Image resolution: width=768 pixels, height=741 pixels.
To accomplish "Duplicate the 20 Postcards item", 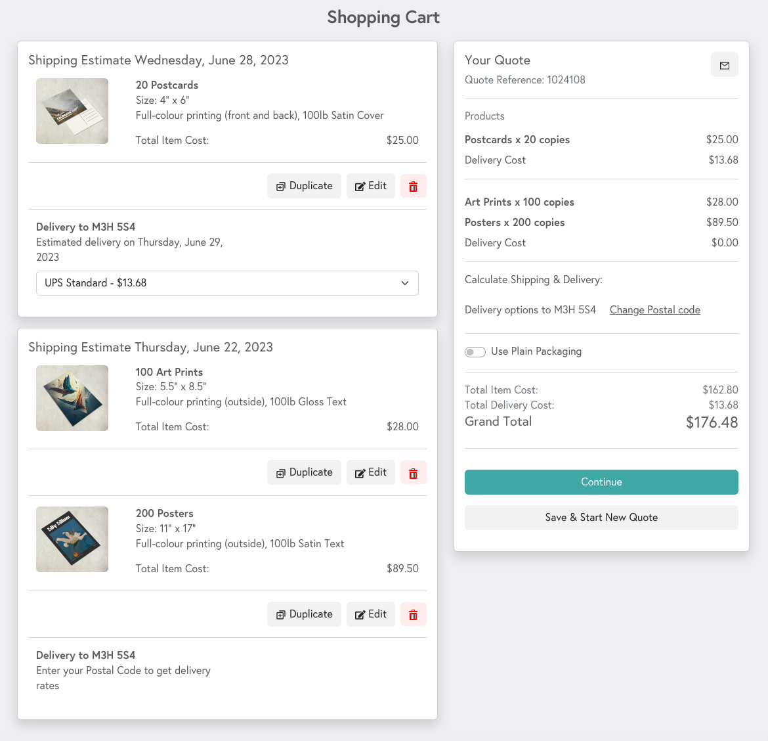I will 304,186.
